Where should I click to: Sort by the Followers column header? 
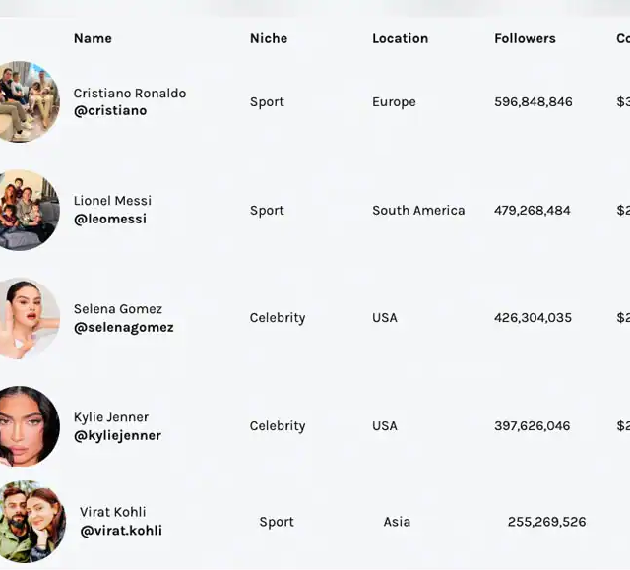(525, 38)
